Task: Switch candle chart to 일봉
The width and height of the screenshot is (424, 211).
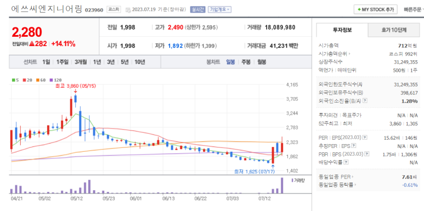Action: (230, 62)
